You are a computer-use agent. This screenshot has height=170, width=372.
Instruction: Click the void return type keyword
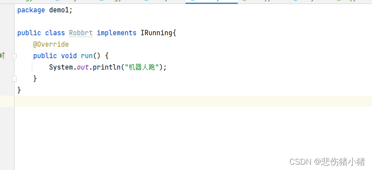tap(69, 56)
